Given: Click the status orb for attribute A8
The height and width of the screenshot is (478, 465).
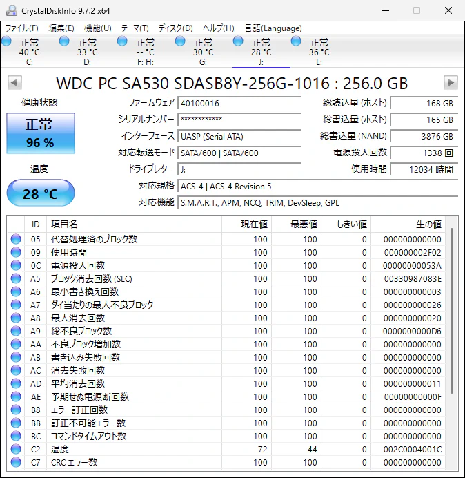Looking at the screenshot, I should tap(16, 318).
